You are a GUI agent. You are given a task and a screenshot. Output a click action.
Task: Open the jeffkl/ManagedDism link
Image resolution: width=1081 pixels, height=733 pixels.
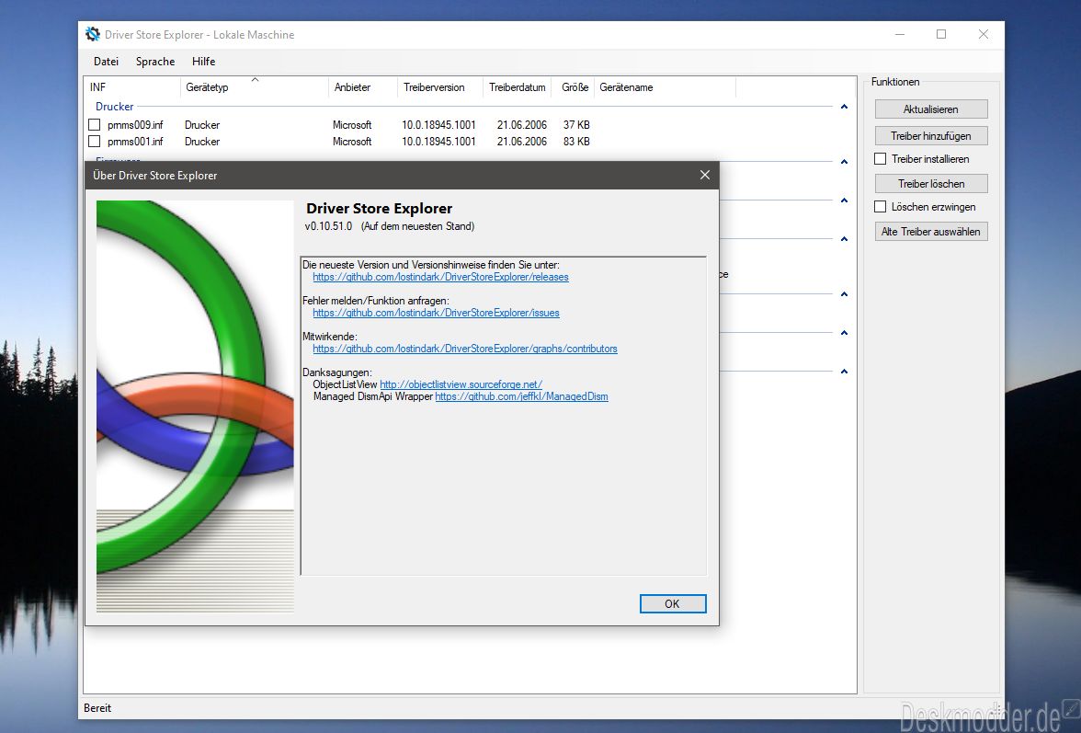tap(521, 396)
